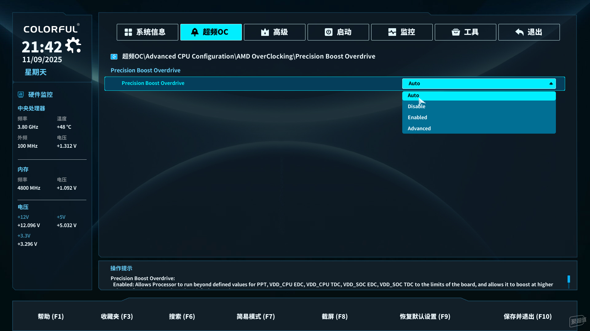Click the rocket icon on 超频OC tab
Image resolution: width=590 pixels, height=331 pixels.
[x=195, y=32]
